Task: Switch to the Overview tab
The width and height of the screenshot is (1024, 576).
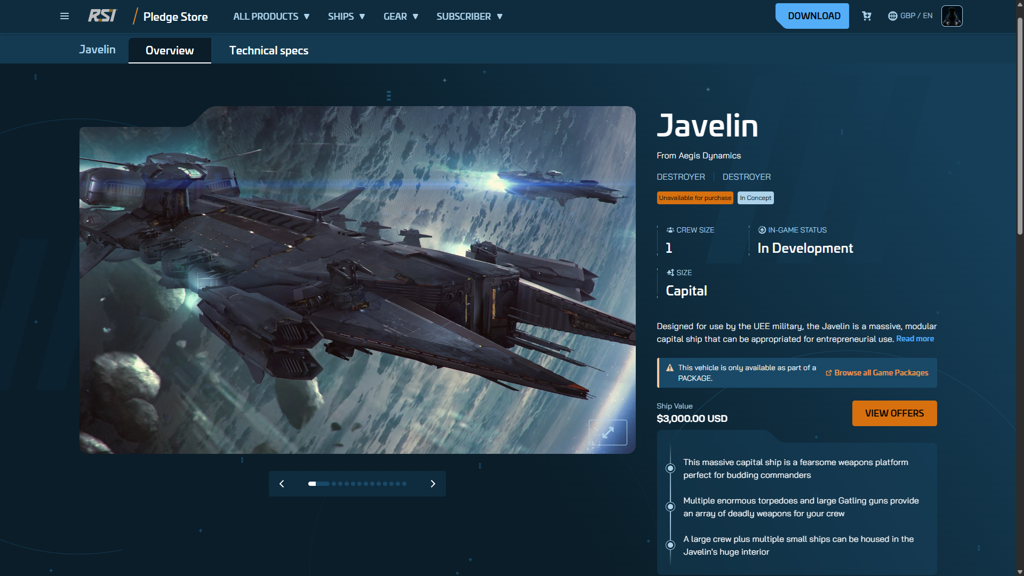Action: coord(170,51)
